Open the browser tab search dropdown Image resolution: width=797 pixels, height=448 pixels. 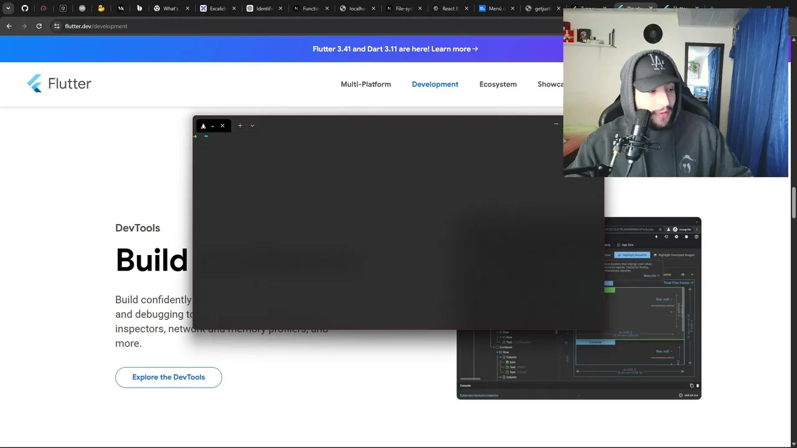click(8, 9)
